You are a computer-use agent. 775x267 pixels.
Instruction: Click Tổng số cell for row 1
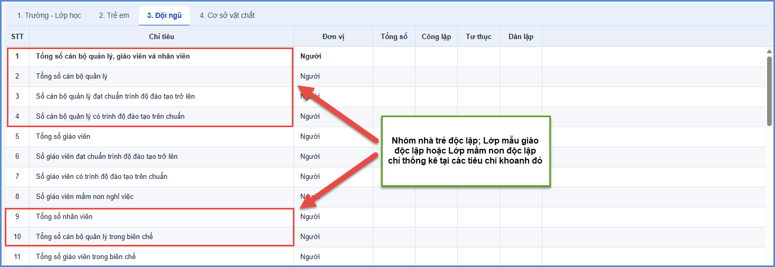tap(394, 56)
